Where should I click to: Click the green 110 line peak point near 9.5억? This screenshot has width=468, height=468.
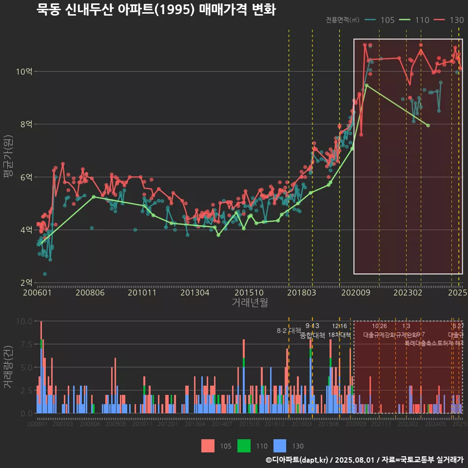pyautogui.click(x=367, y=85)
